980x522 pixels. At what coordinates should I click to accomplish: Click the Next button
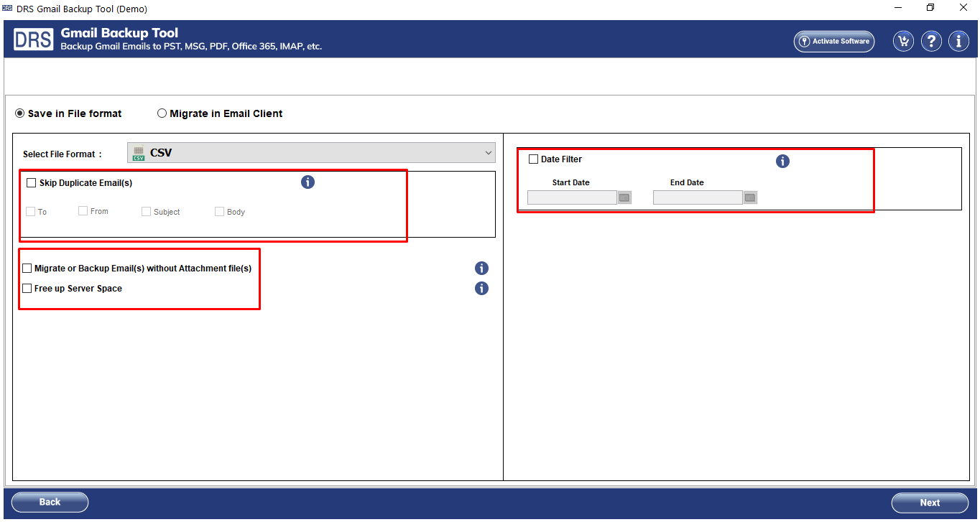click(x=930, y=503)
